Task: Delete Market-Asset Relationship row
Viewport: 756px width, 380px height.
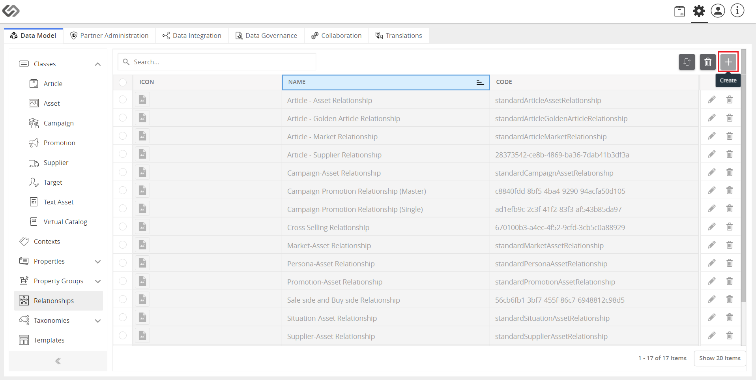Action: point(730,245)
